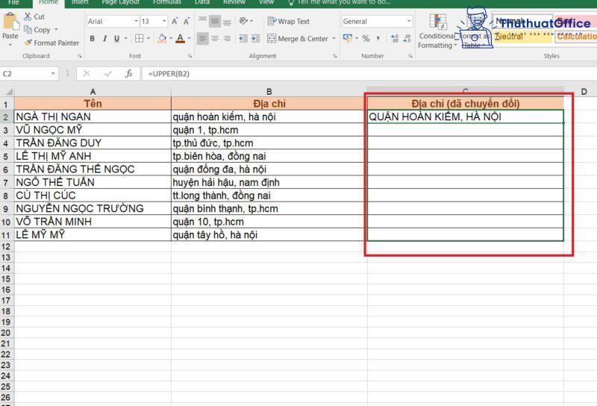597x406 pixels.
Task: Apply Accounting Number Format icon
Action: (348, 39)
